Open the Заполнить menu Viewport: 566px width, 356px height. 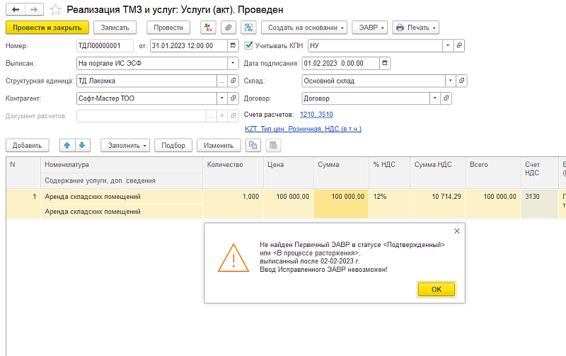click(125, 145)
